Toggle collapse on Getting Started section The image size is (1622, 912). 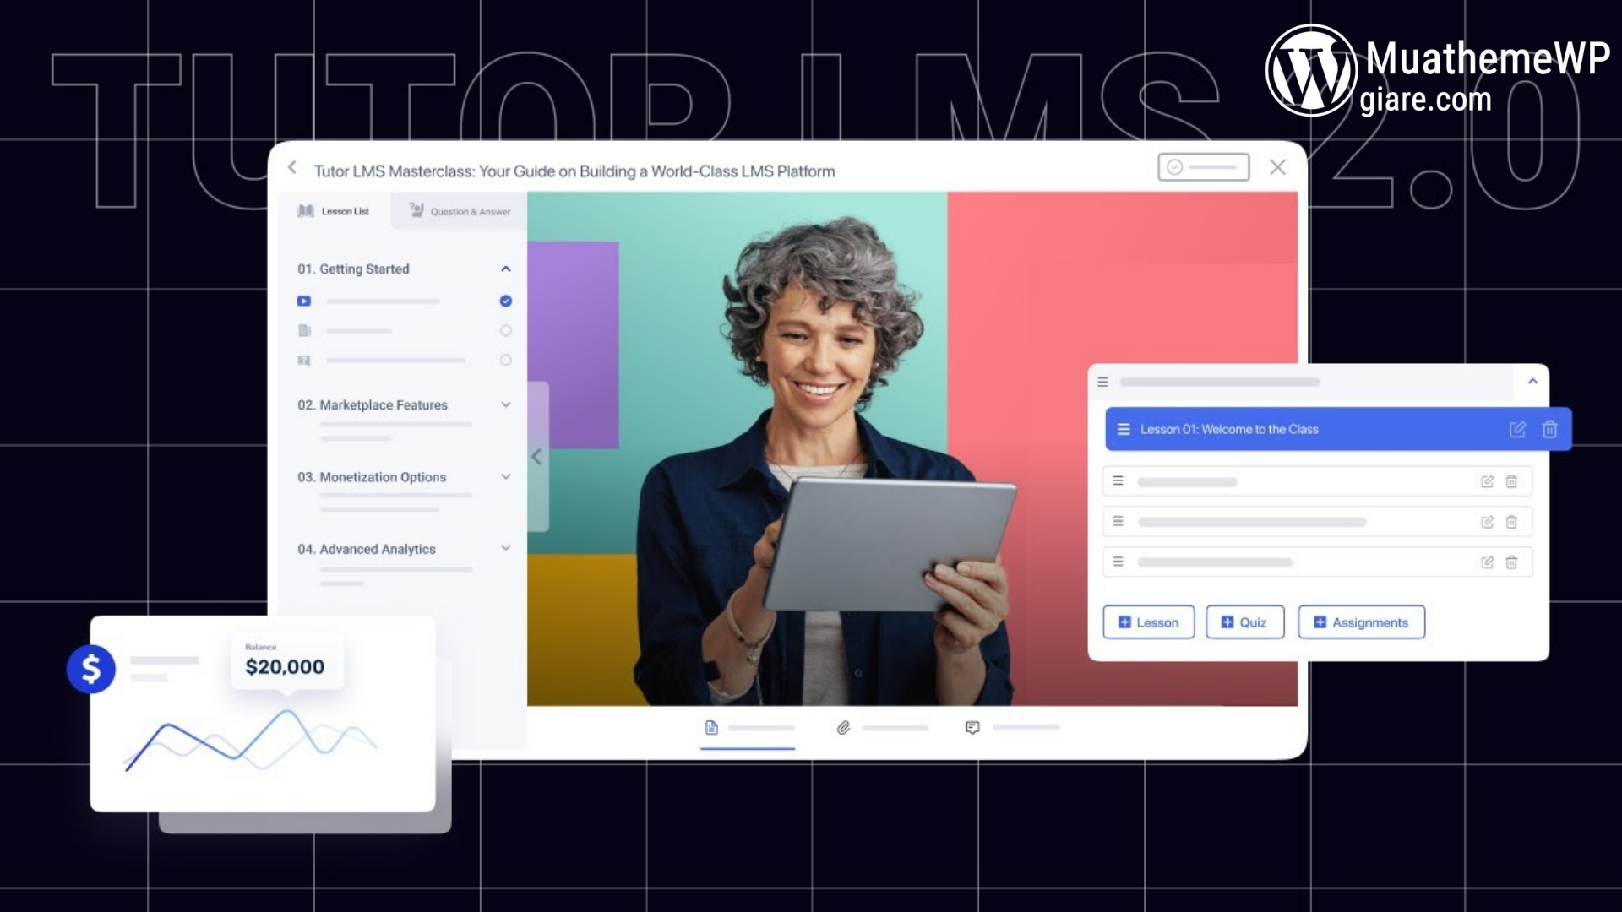click(x=506, y=269)
